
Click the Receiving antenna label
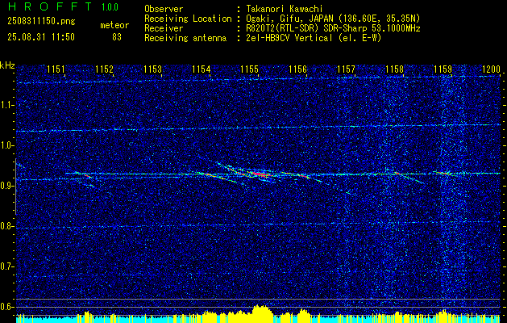[185, 38]
